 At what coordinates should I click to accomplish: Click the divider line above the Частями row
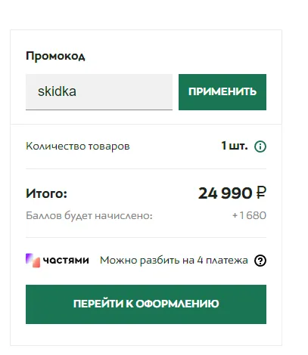click(146, 237)
